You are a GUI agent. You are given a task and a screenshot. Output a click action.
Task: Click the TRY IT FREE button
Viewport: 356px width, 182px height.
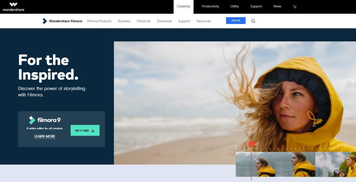(x=85, y=130)
